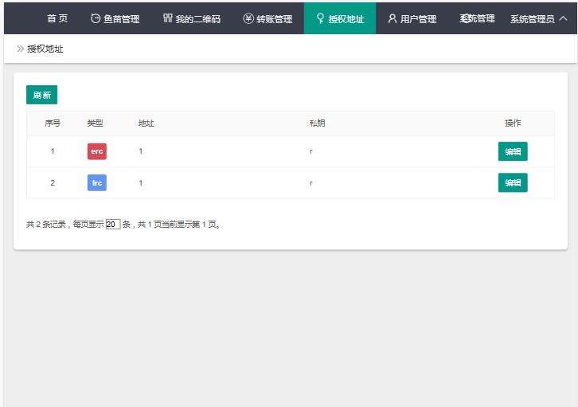Open the 系统管理 menu item
The width and height of the screenshot is (578, 407).
477,18
